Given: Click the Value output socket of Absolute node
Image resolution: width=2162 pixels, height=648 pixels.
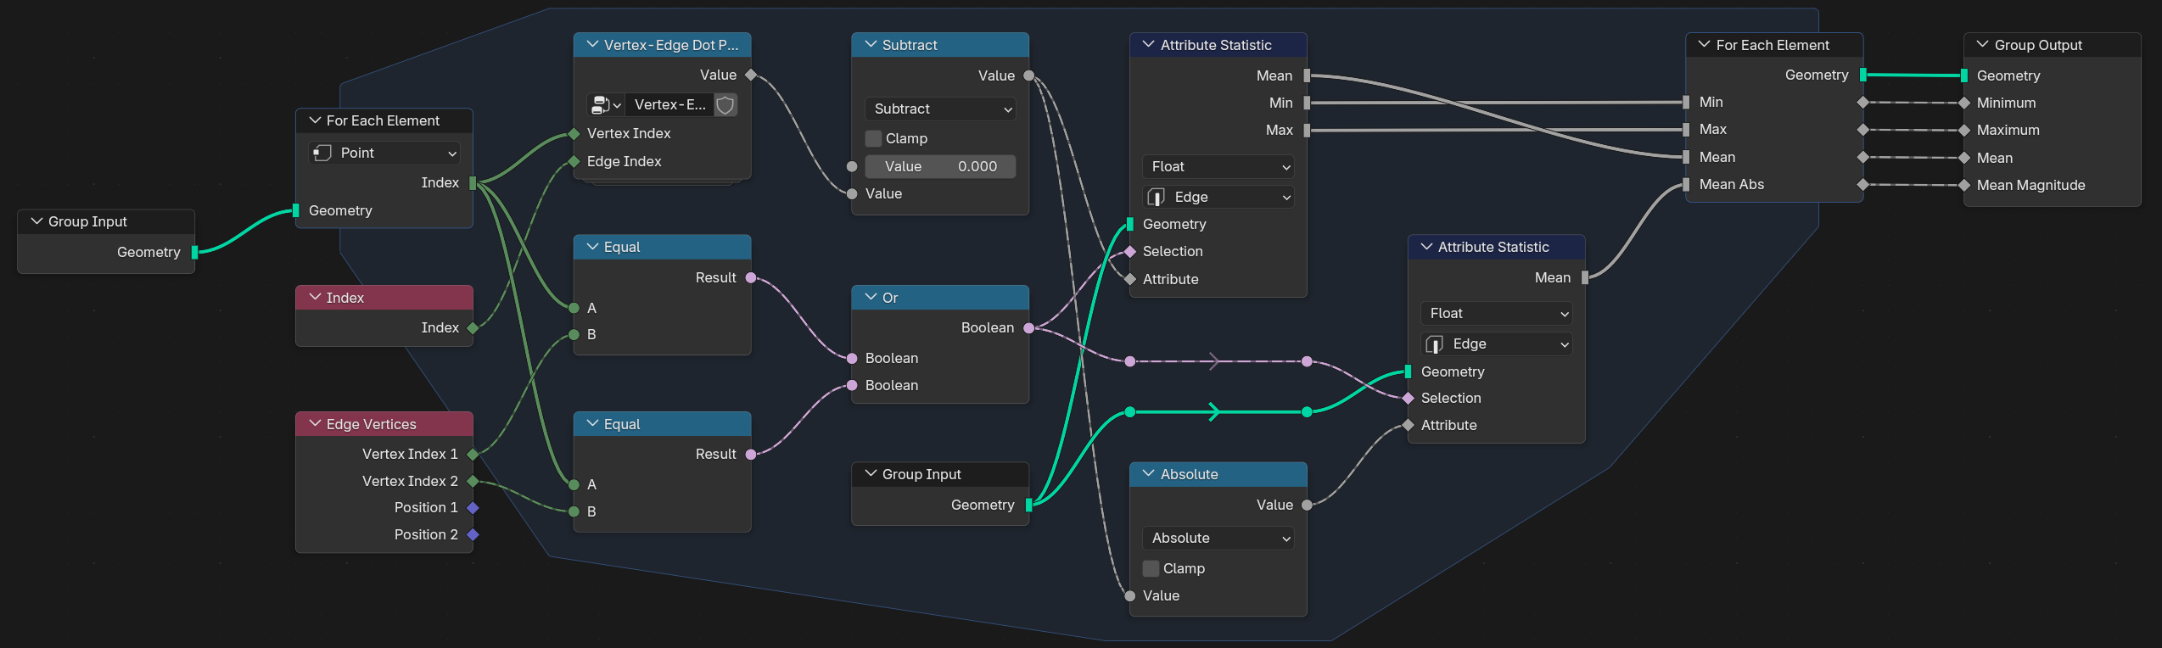Looking at the screenshot, I should tap(1307, 506).
